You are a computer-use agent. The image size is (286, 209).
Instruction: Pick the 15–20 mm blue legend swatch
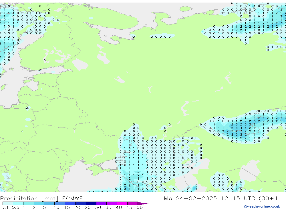coord(70,203)
